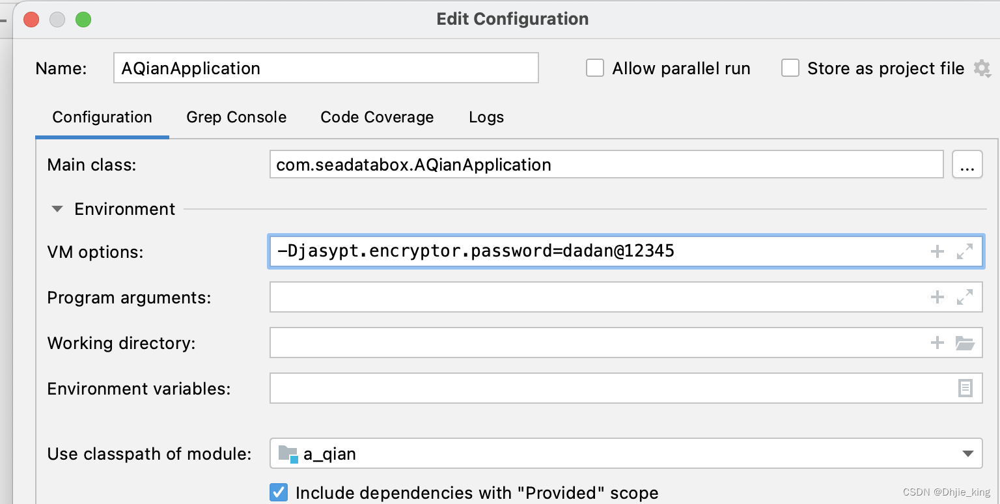Image resolution: width=1000 pixels, height=504 pixels.
Task: Expand the VM options field editor
Action: pyautogui.click(x=965, y=252)
